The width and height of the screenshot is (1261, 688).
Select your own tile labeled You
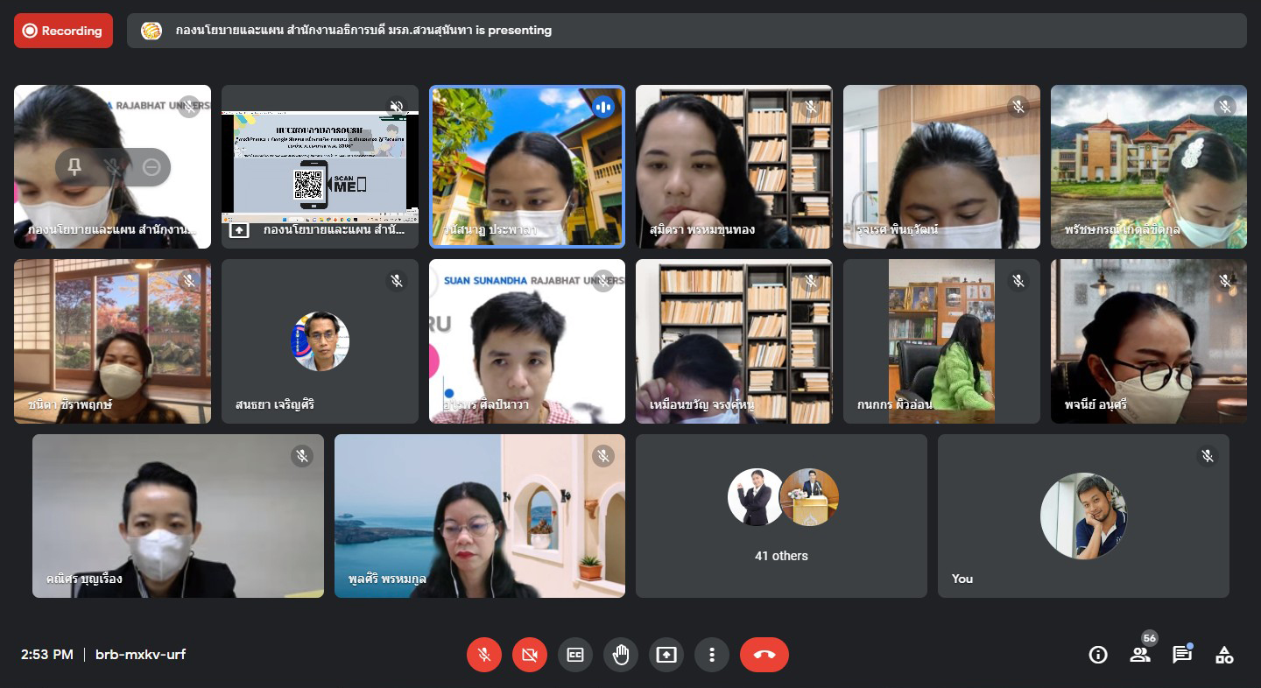[1083, 516]
